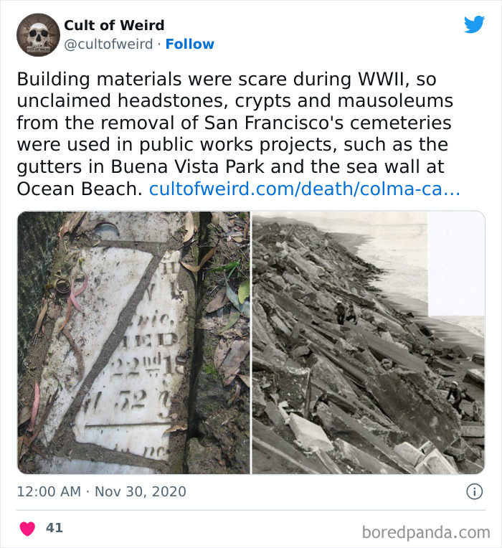
Task: Follow the @cultofweird account
Action: coord(190,44)
